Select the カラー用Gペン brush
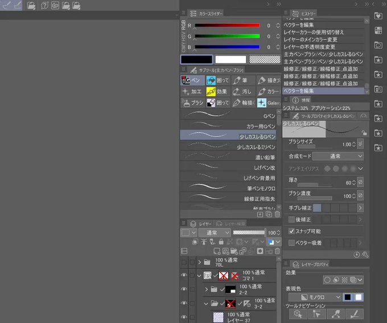This screenshot has height=323, width=387. click(x=228, y=126)
